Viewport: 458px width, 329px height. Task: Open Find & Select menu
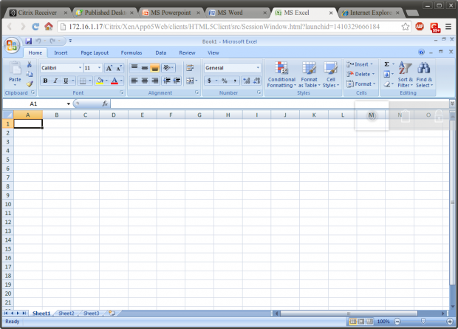click(x=424, y=75)
